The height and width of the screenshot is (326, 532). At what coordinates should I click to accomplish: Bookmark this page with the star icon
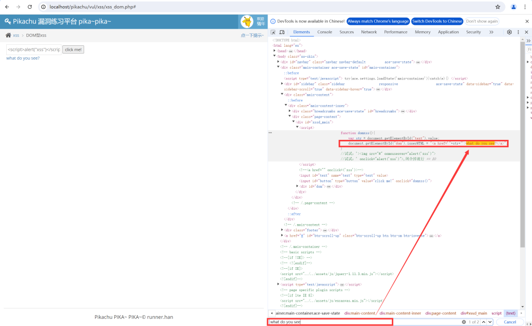click(x=498, y=7)
